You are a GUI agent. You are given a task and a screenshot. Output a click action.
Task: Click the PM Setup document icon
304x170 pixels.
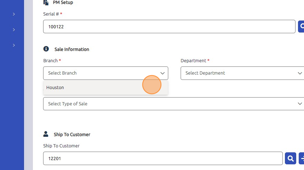pos(46,2)
